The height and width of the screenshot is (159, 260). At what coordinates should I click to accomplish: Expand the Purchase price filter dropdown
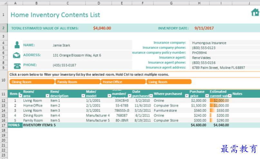207,96
